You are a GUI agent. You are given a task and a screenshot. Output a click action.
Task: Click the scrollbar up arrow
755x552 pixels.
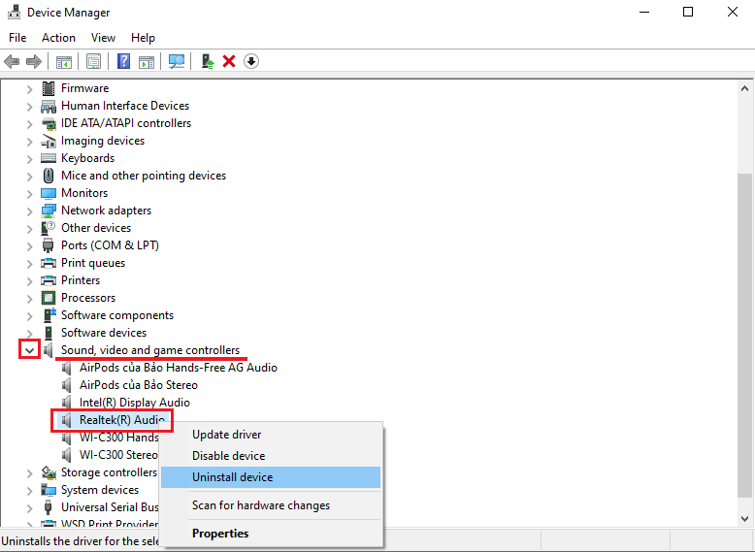(744, 88)
